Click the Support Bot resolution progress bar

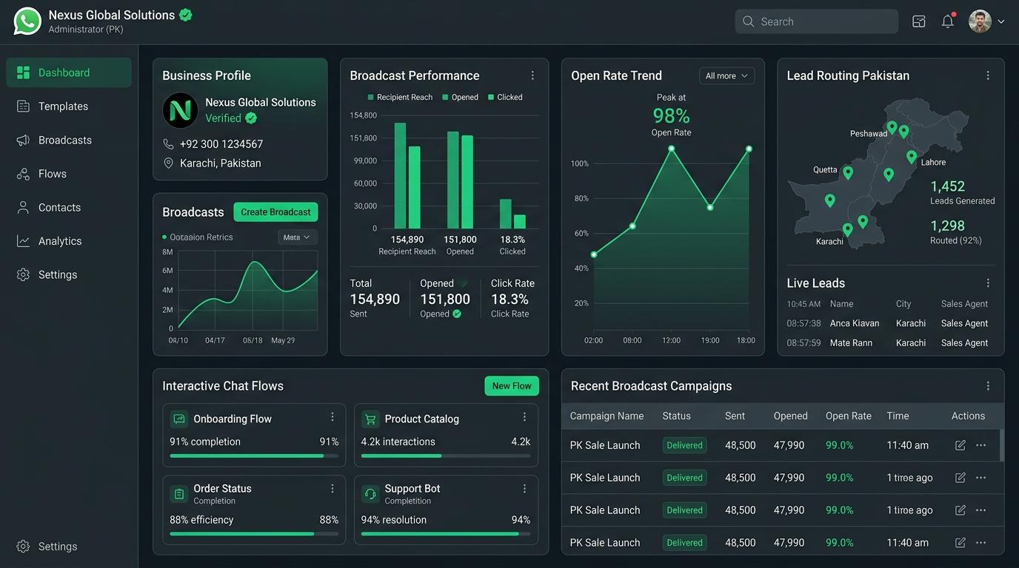(x=446, y=533)
